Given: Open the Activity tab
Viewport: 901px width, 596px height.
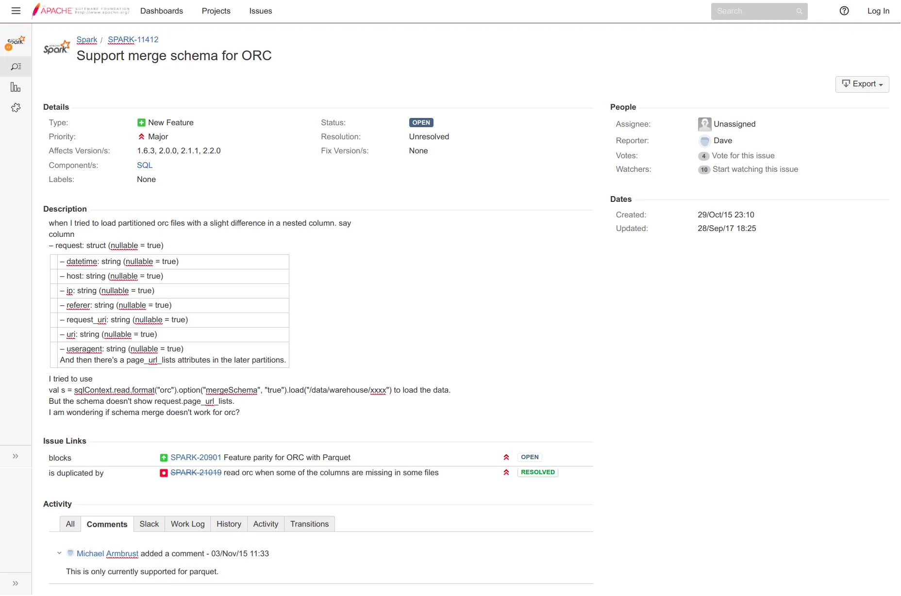Looking at the screenshot, I should click(266, 524).
